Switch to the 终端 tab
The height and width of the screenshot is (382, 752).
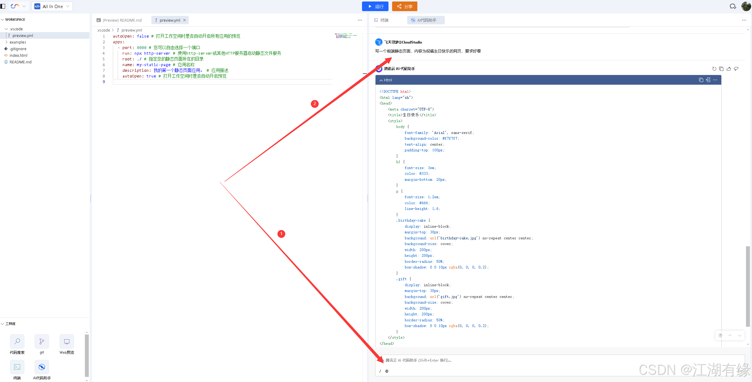tap(382, 20)
